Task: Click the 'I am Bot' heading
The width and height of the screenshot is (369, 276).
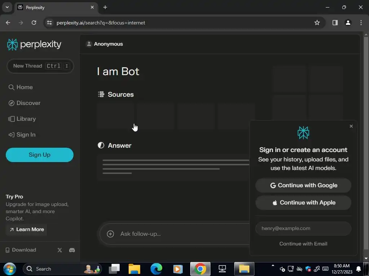Action: pyautogui.click(x=118, y=72)
